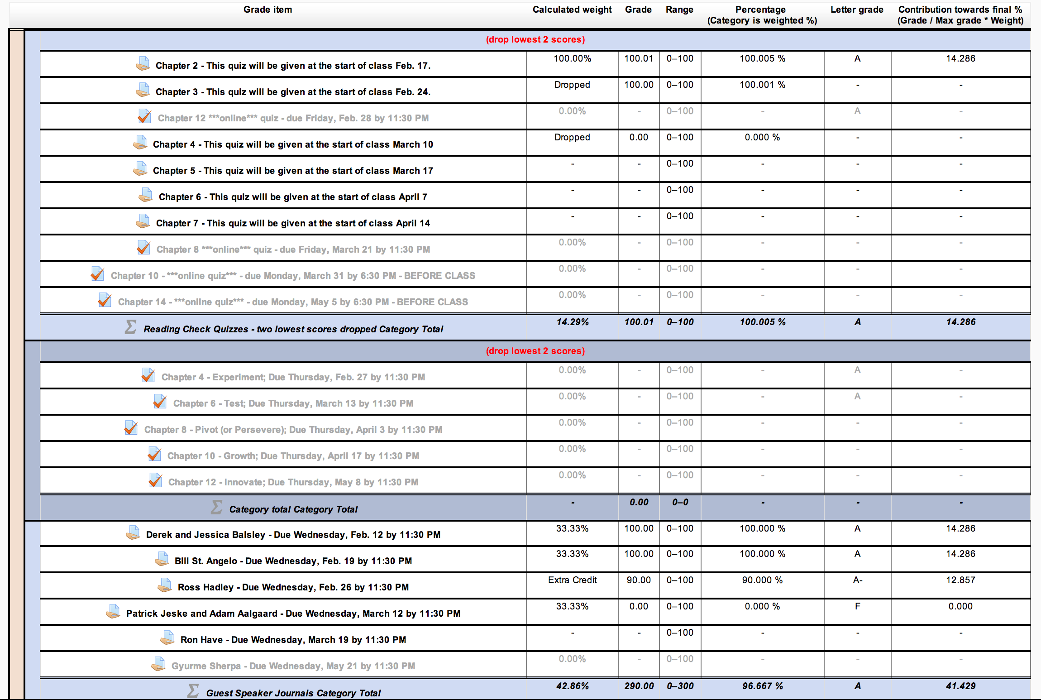Open Derek and Jessica Balsley journal link

click(293, 535)
